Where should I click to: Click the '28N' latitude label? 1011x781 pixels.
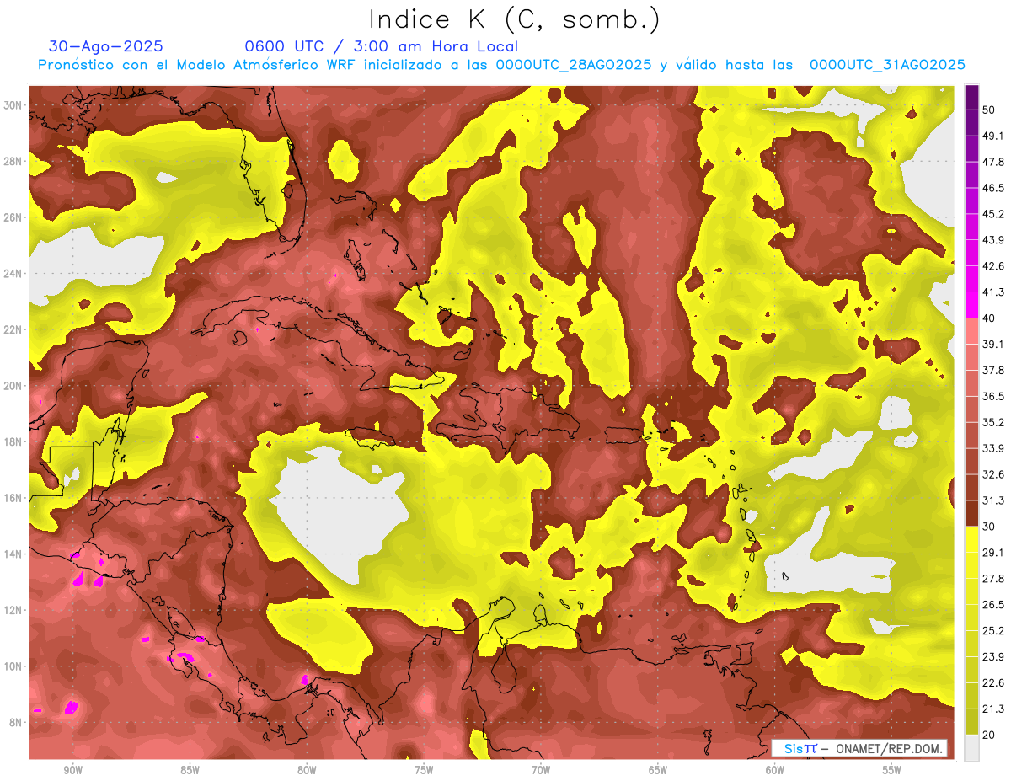tap(13, 162)
